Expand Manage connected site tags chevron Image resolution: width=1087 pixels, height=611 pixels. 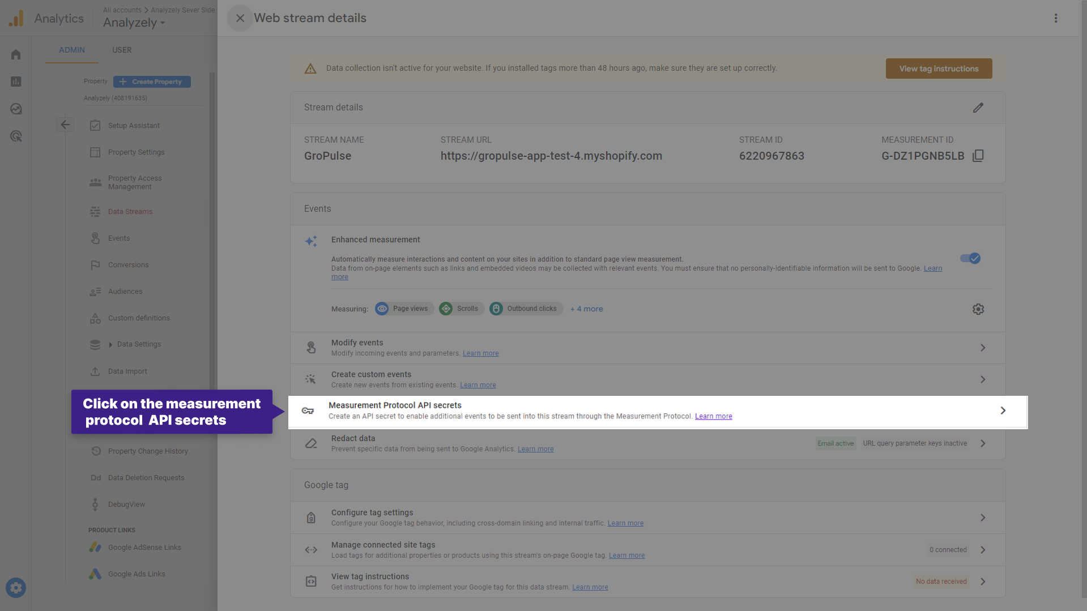(x=983, y=550)
